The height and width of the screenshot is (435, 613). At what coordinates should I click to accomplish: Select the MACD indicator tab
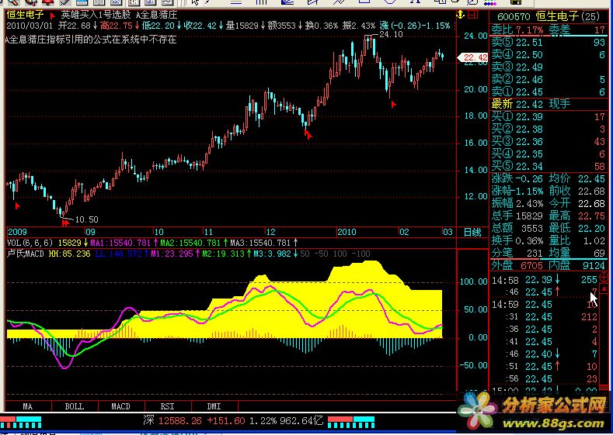coord(120,406)
